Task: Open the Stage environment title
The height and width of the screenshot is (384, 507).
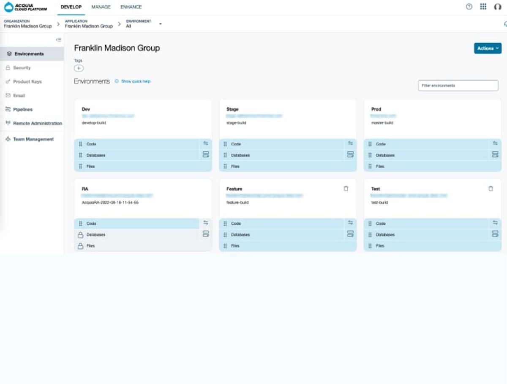Action: click(x=232, y=109)
